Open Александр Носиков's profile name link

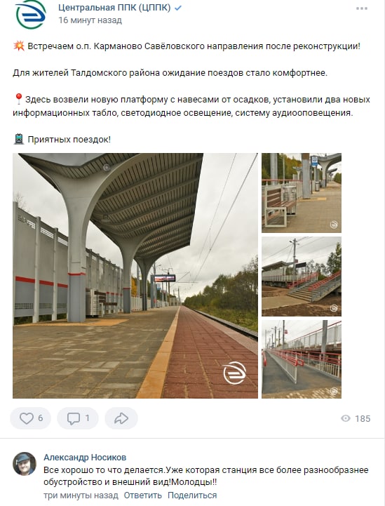pyautogui.click(x=85, y=458)
